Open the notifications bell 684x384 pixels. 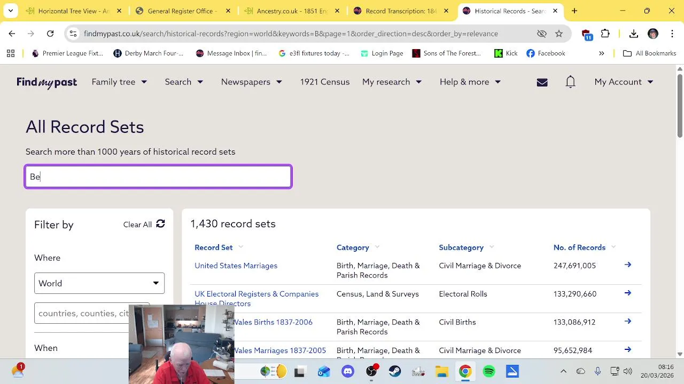[x=570, y=82]
